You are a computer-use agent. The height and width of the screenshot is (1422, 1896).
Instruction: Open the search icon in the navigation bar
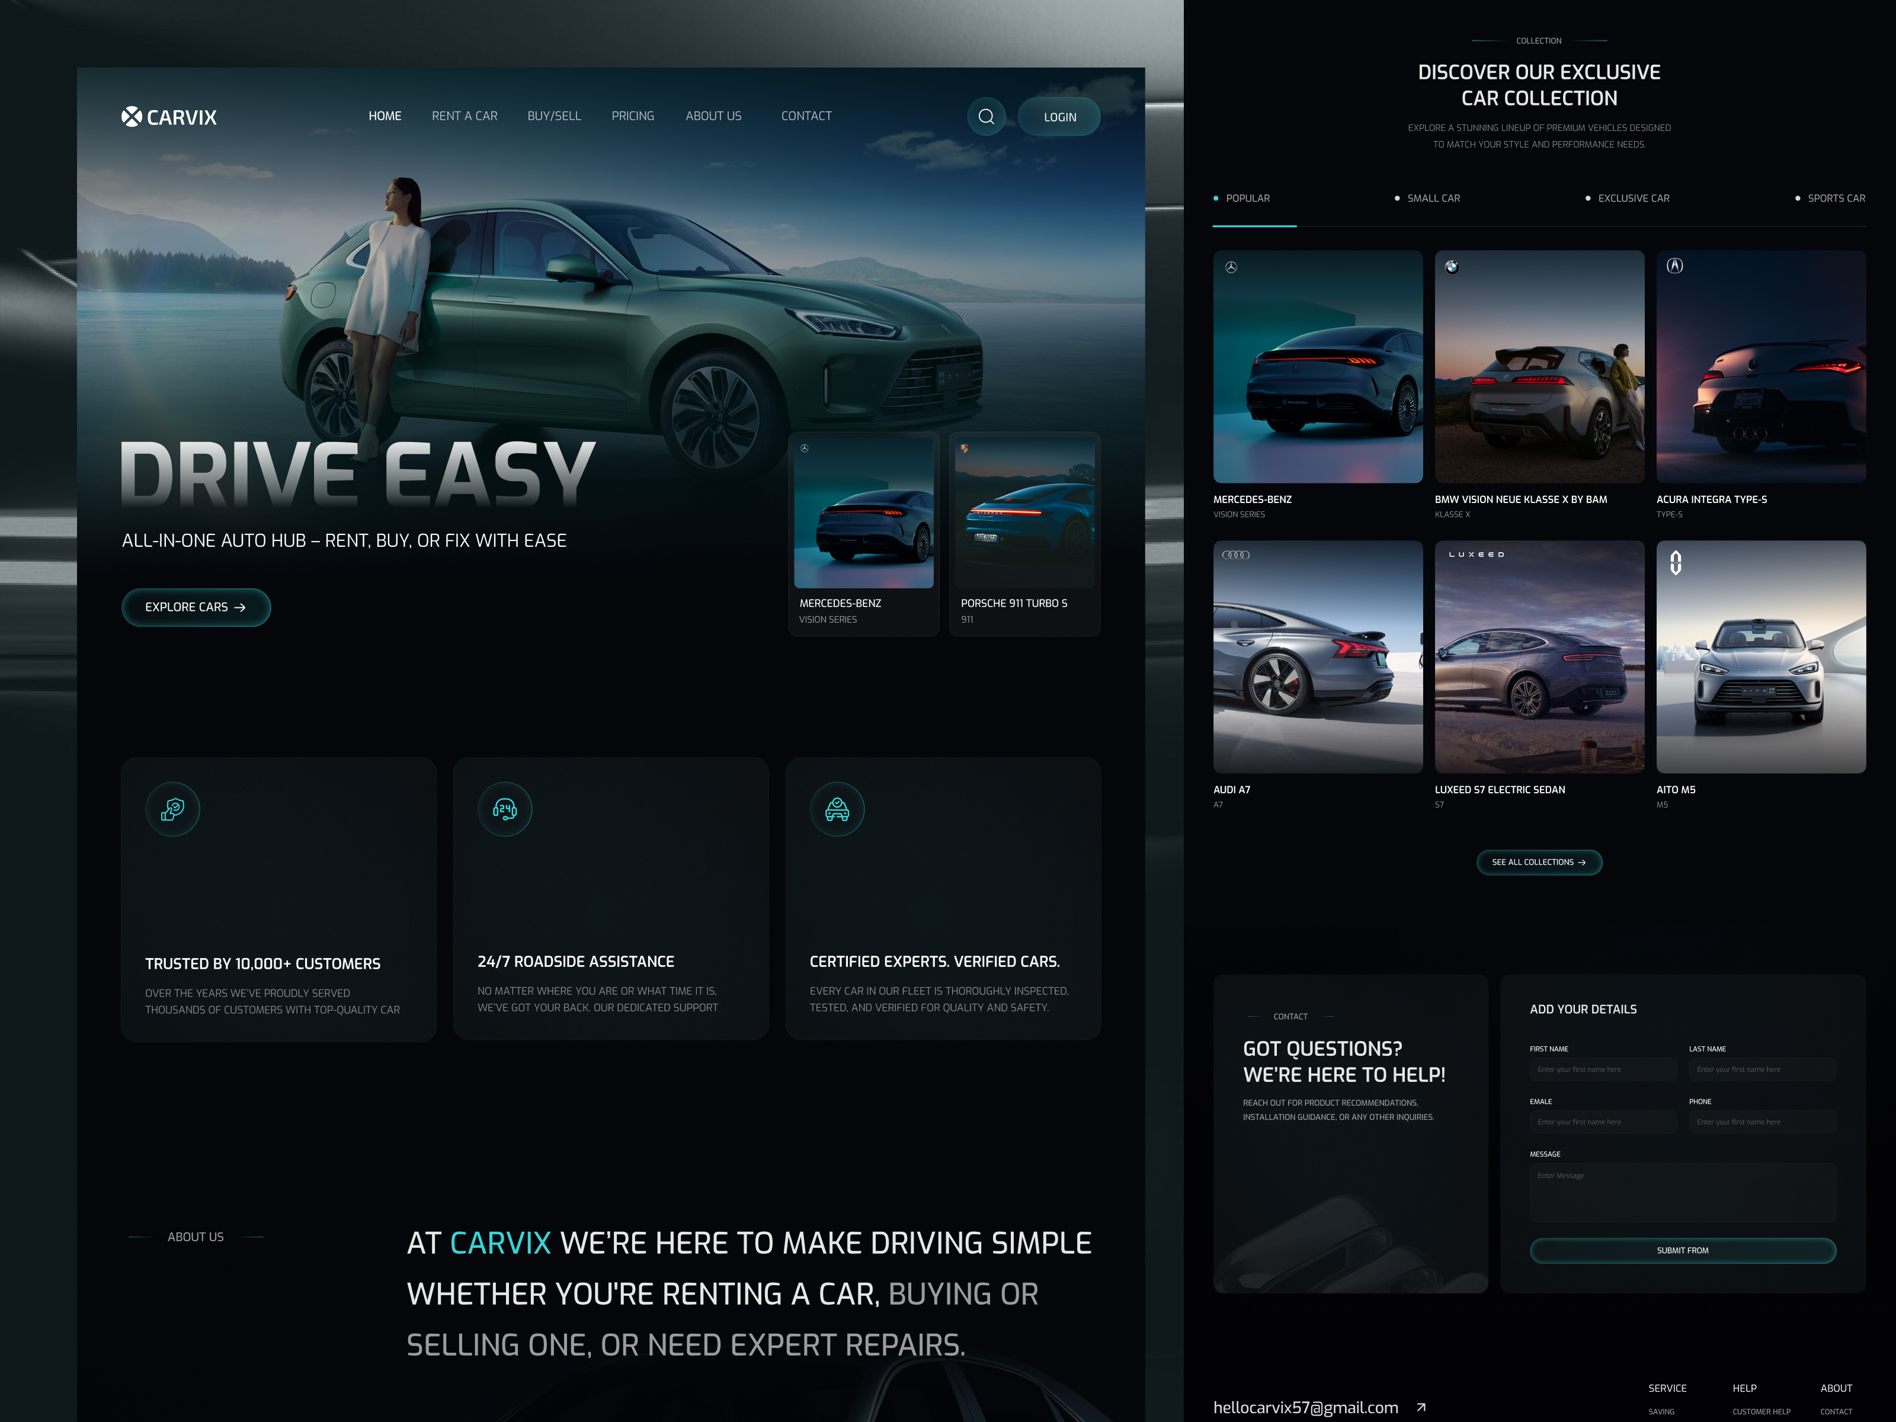coord(987,117)
